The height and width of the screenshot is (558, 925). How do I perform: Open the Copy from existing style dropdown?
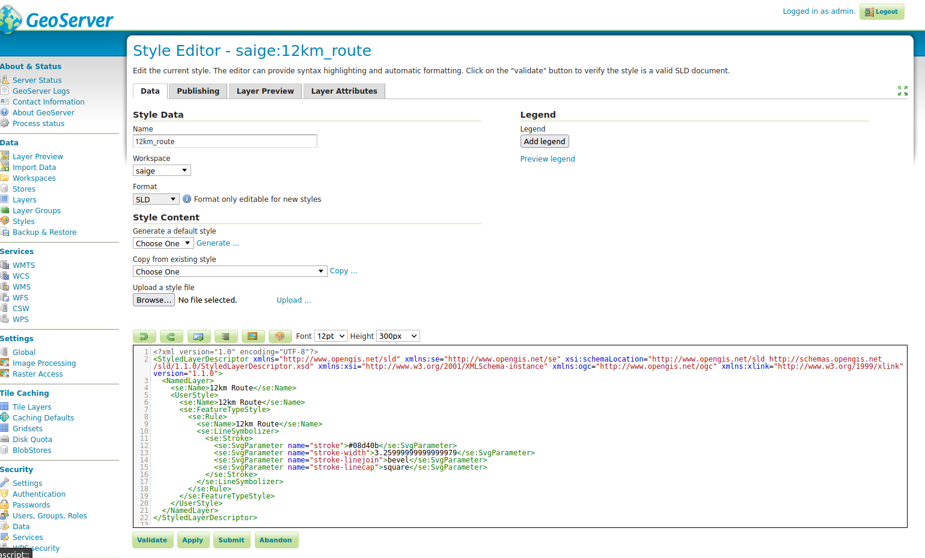coord(230,271)
